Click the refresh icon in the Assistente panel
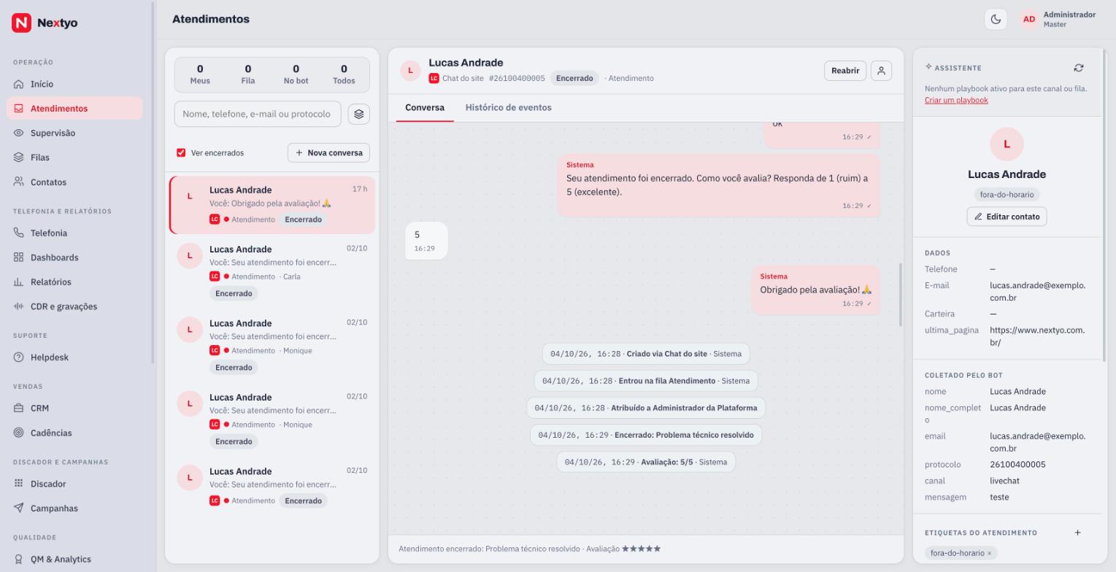The height and width of the screenshot is (572, 1116). coord(1079,68)
